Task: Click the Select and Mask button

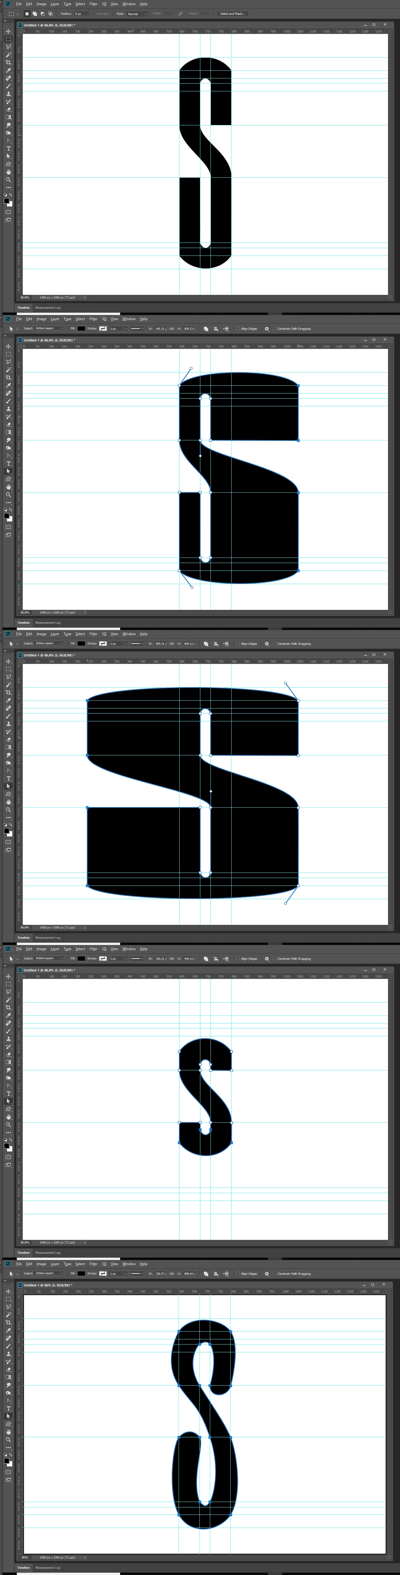Action: click(233, 14)
